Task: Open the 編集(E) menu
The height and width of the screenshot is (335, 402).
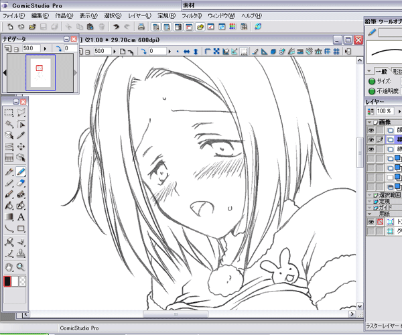Action: point(40,15)
